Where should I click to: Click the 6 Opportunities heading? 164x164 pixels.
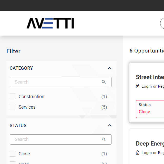147,51
